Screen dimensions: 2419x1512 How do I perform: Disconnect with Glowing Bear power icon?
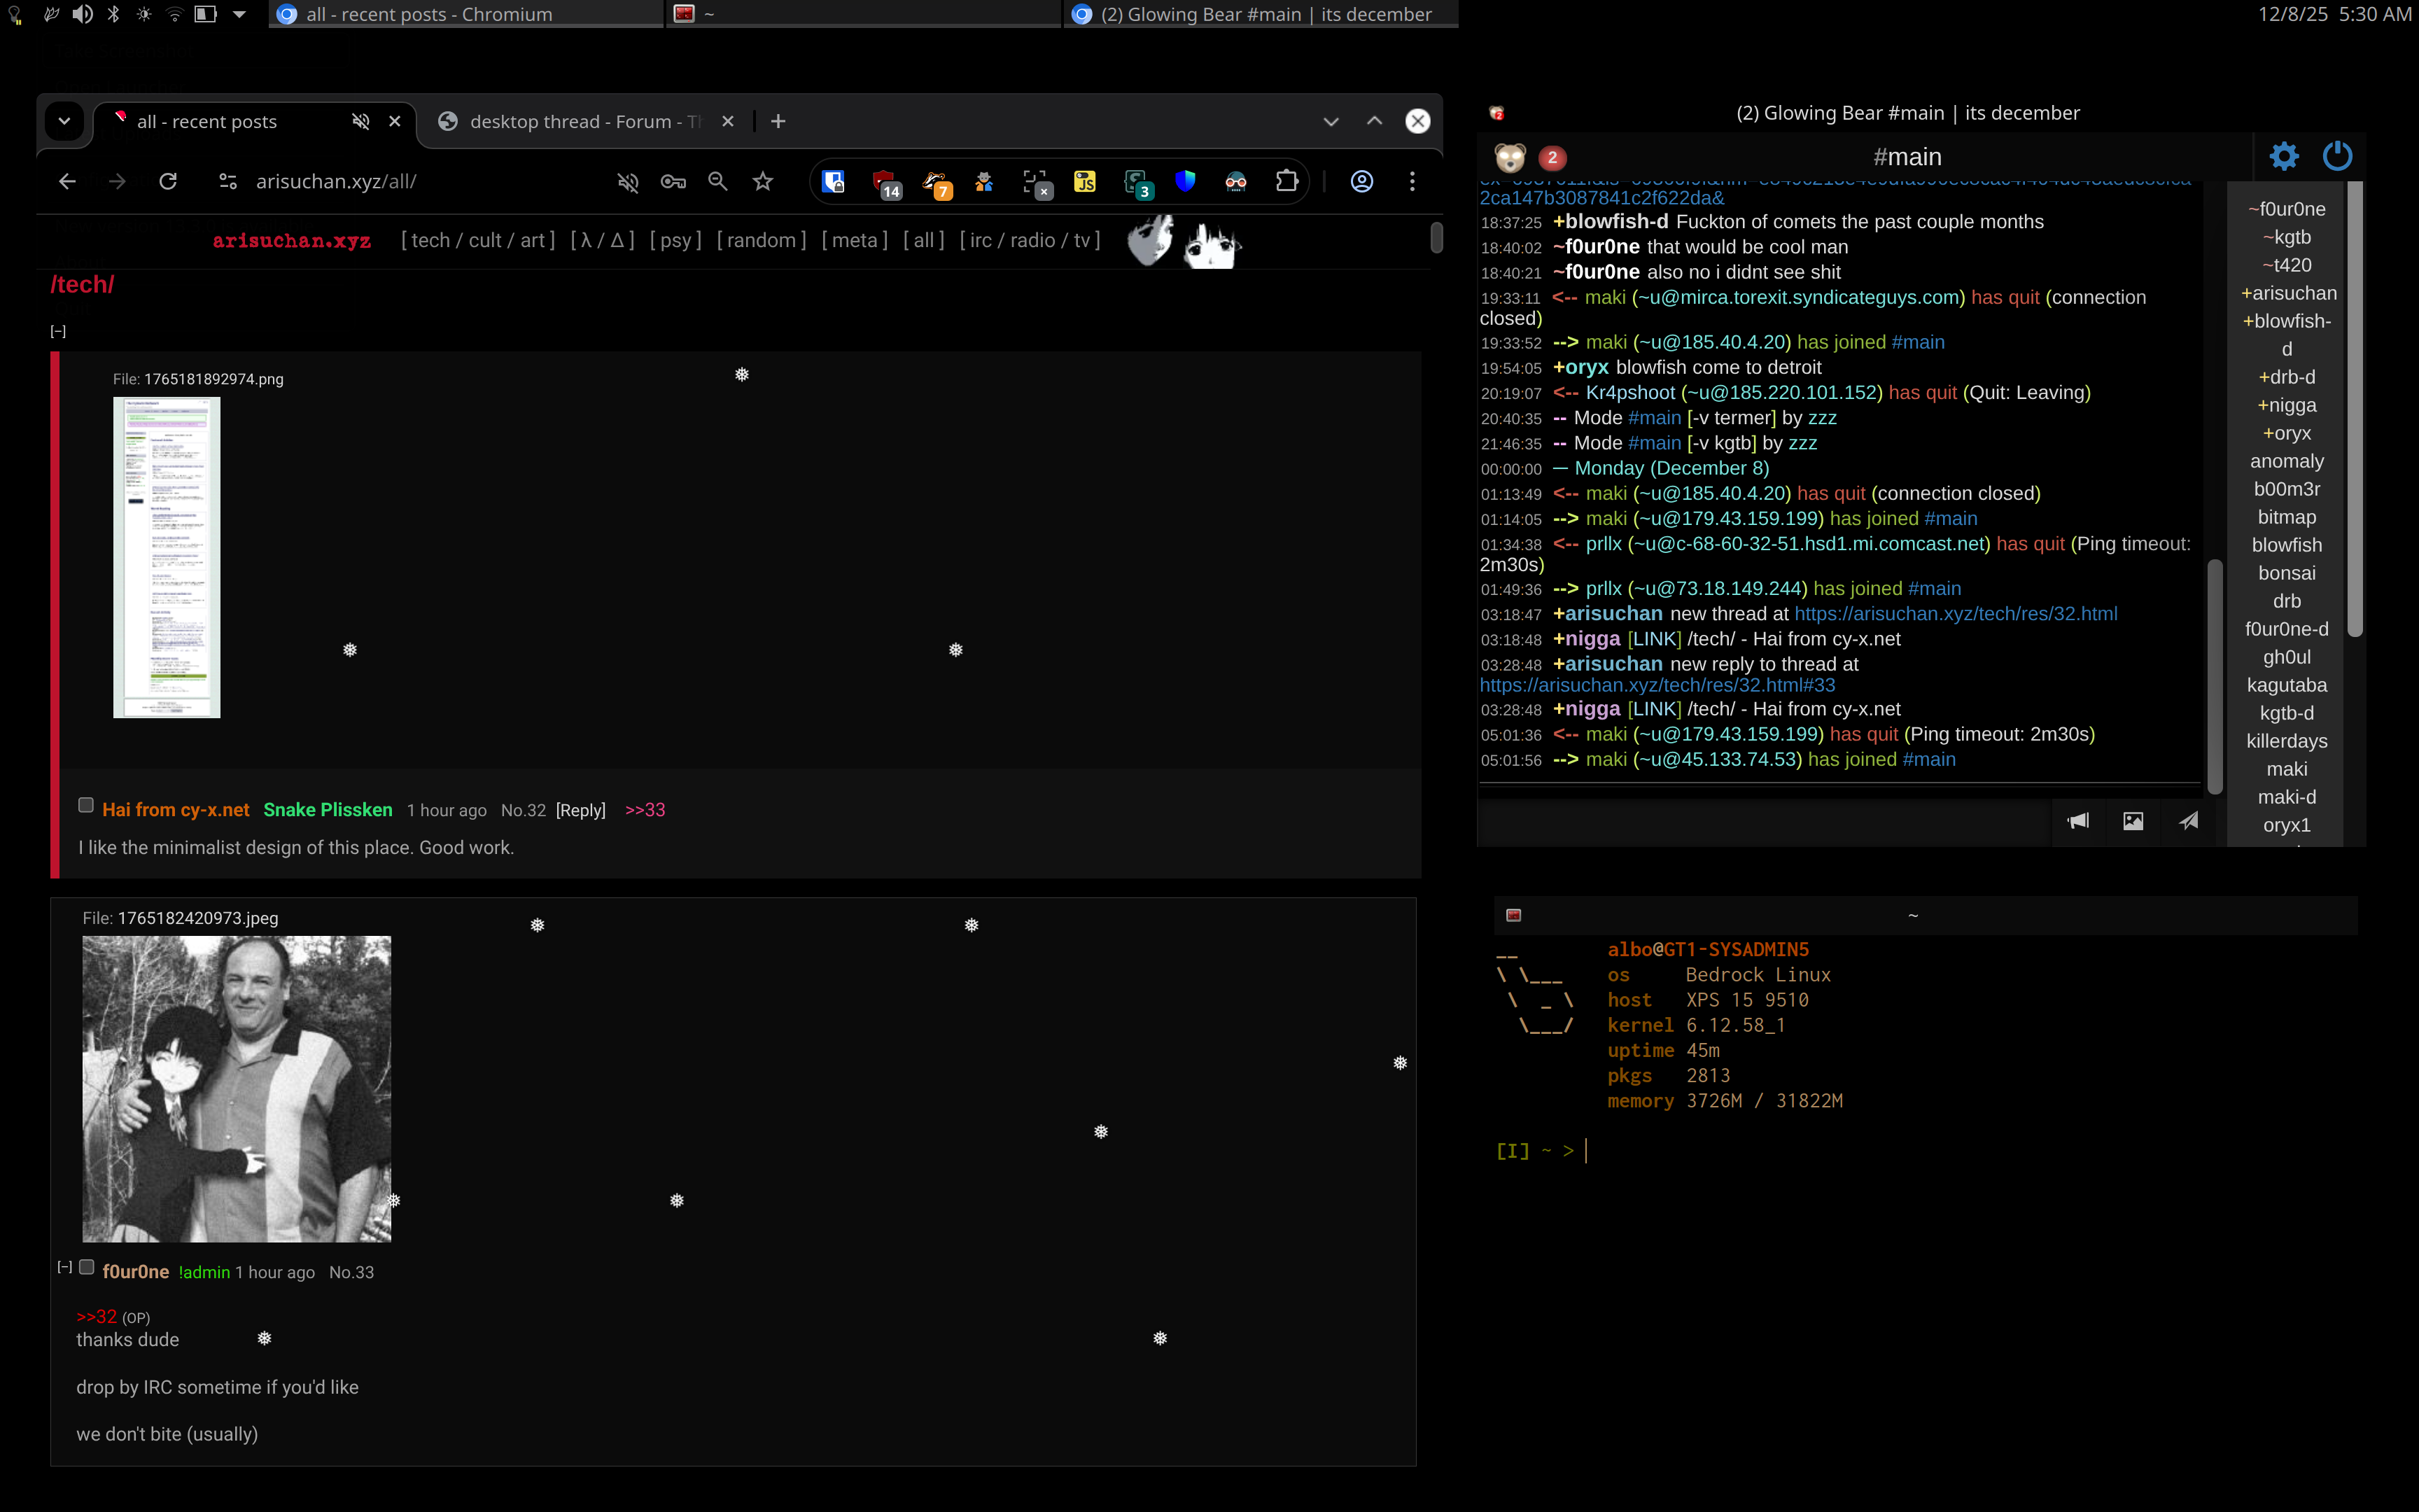tap(2337, 156)
